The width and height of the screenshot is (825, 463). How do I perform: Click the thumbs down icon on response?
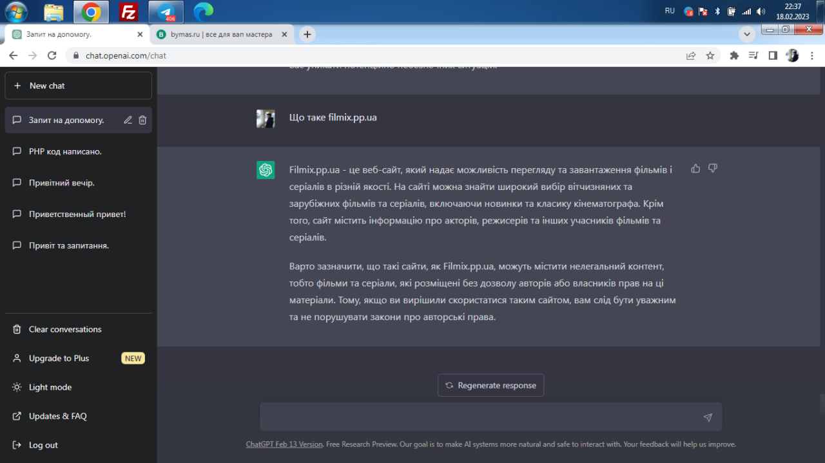pos(712,169)
